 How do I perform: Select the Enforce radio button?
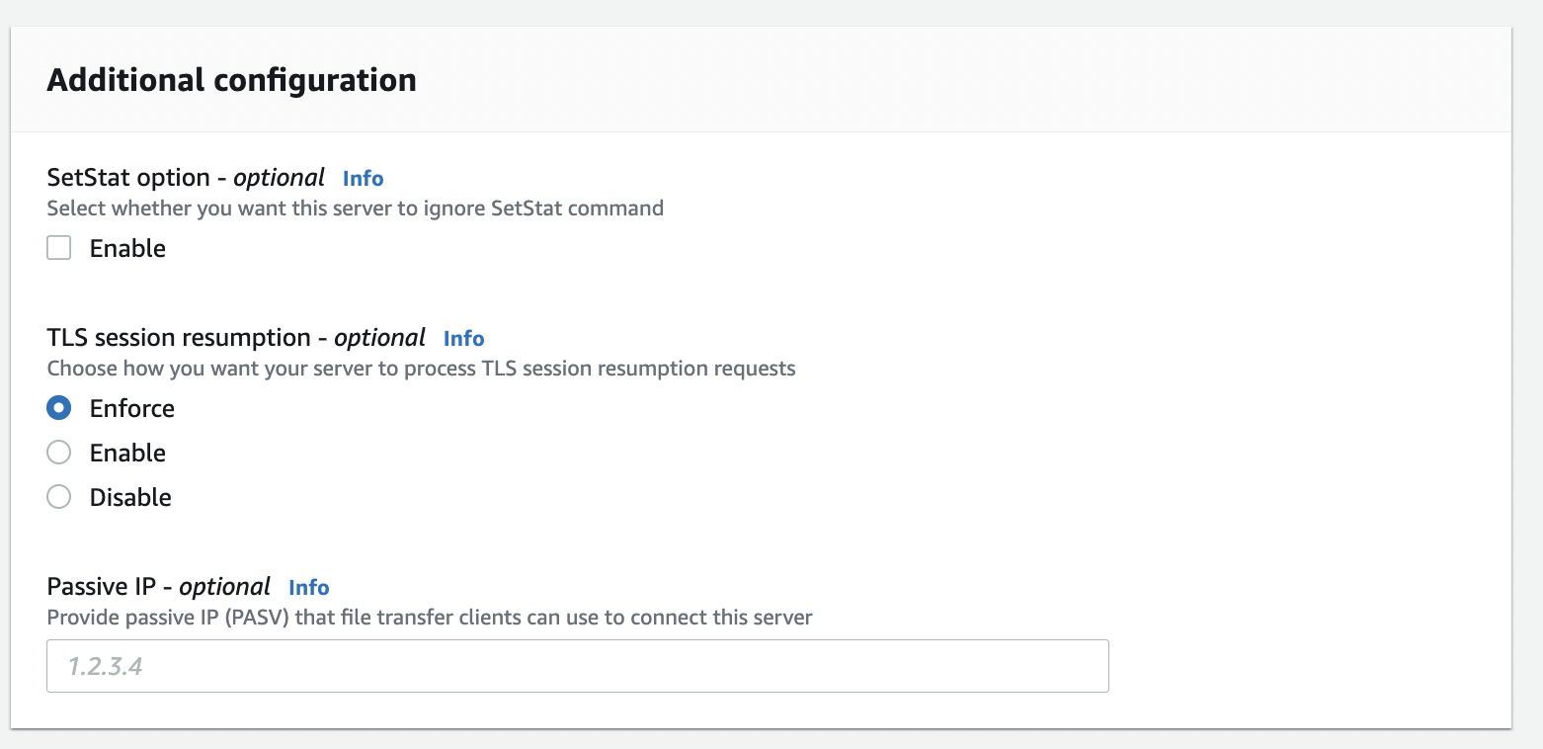pos(59,408)
